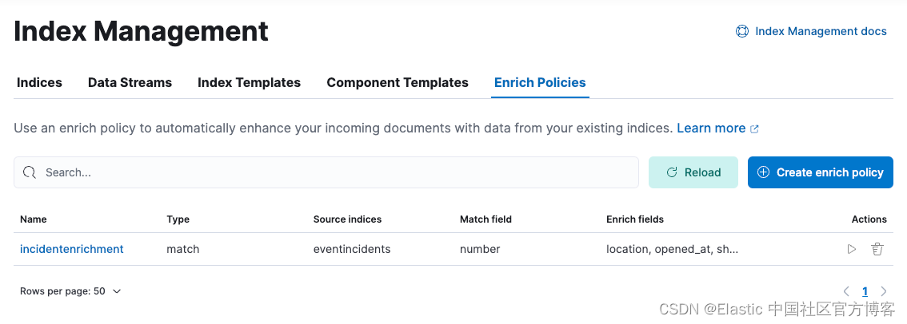Select page number 1
This screenshot has width=907, height=324.
[865, 291]
